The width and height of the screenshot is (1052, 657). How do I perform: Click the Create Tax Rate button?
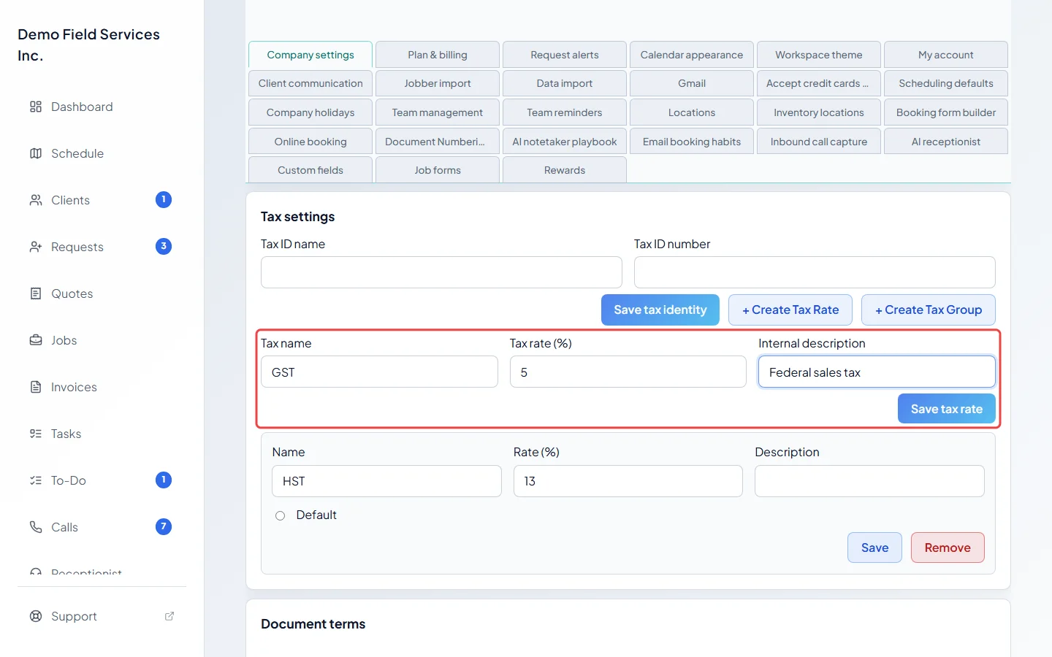tap(790, 310)
